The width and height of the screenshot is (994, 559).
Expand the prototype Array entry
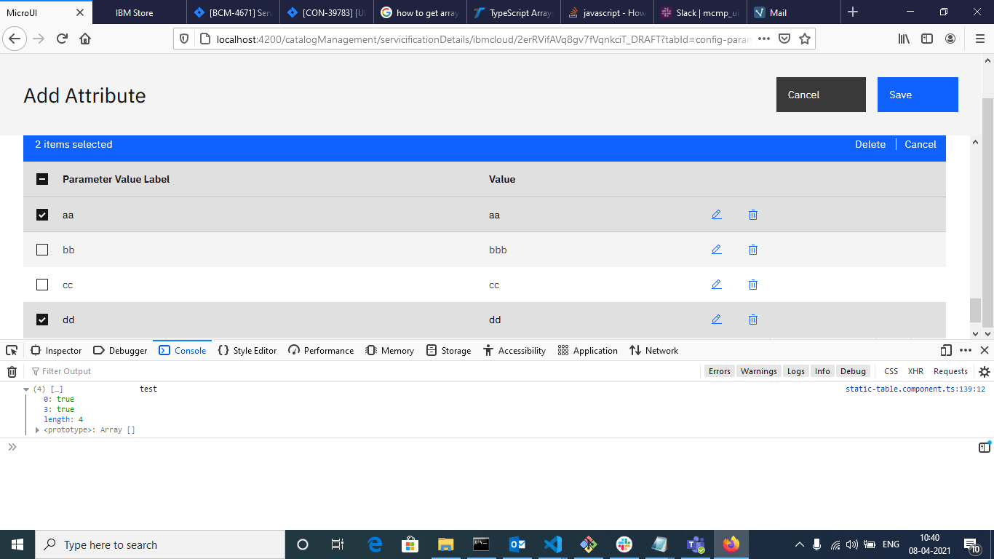38,430
